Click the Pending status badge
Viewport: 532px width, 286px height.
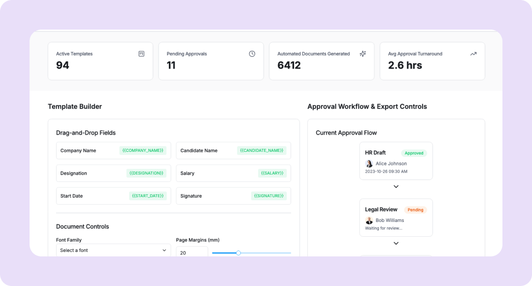pos(415,210)
